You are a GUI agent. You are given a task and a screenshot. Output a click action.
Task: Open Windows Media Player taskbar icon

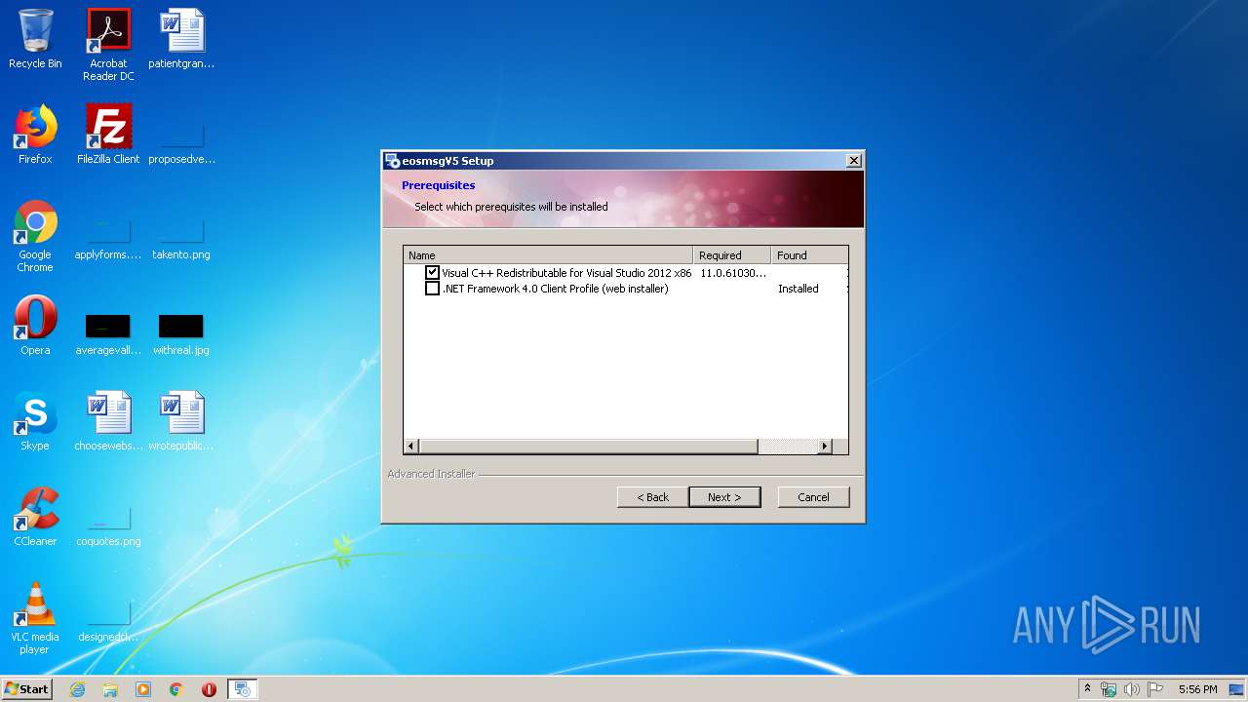pyautogui.click(x=143, y=689)
